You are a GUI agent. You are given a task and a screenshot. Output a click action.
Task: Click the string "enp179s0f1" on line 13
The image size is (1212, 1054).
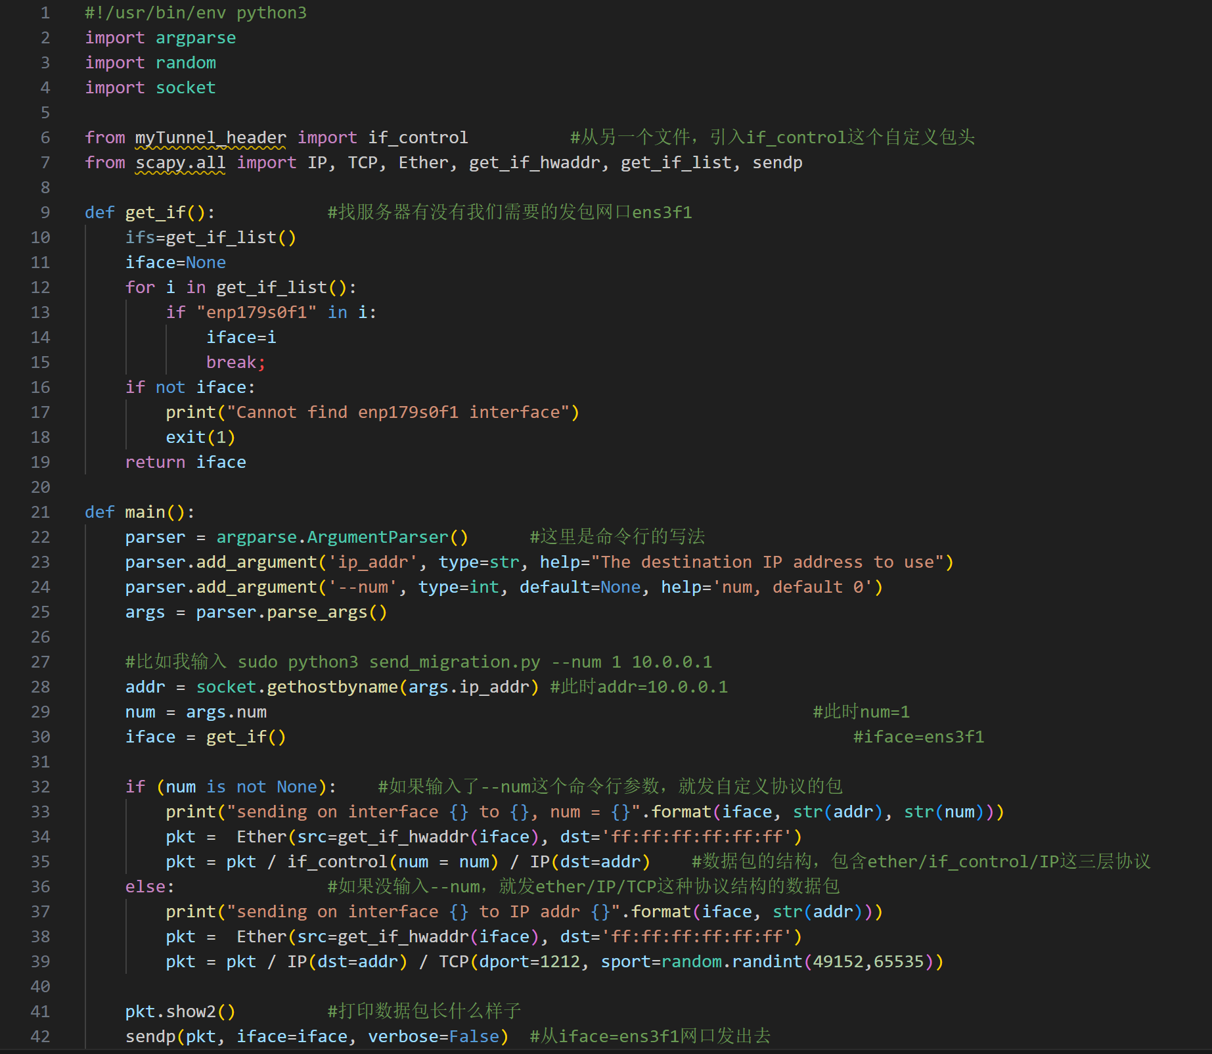tap(257, 313)
